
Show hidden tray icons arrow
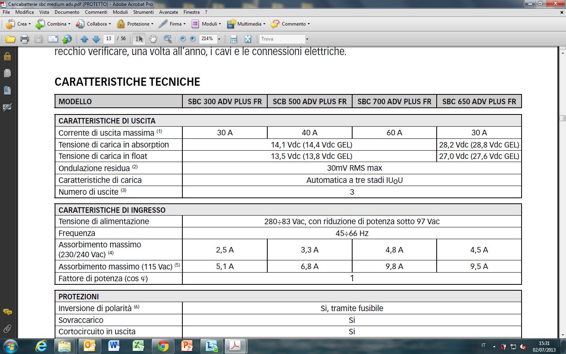coord(494,347)
